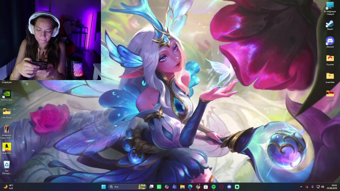The width and height of the screenshot is (340, 191).
Task: Open the Windows Start menu
Action: 104,187
